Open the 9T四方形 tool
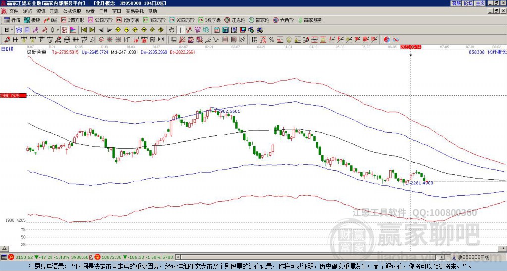The width and height of the screenshot is (507, 271). point(182,20)
